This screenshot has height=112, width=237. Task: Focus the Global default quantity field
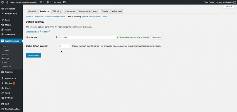(x=65, y=46)
